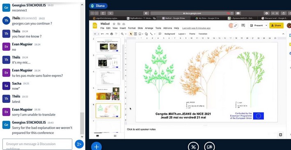Switch to grid view icon

coord(115,136)
